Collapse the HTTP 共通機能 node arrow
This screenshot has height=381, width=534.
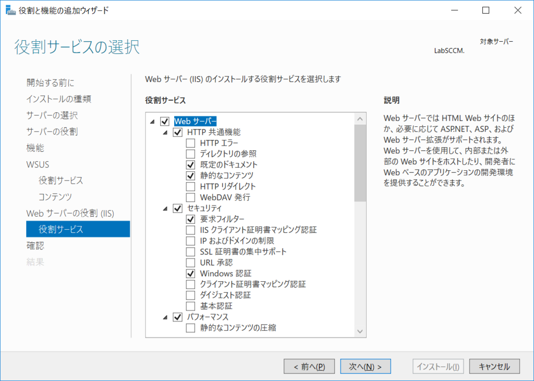(x=165, y=132)
